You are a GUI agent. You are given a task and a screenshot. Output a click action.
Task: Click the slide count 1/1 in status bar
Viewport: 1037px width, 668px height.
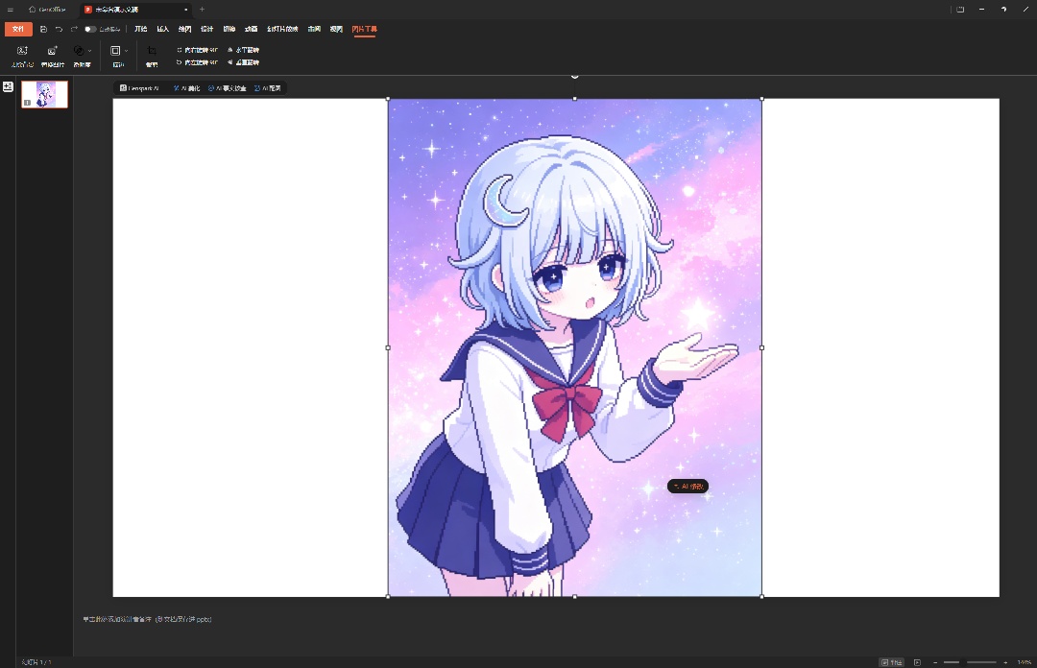pyautogui.click(x=36, y=662)
